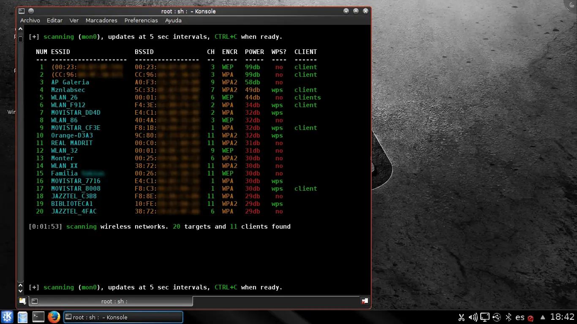Click the 'WLAN_32' ESSID

click(64, 151)
